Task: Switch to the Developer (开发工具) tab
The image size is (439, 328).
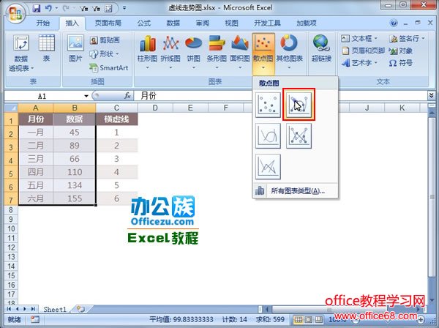Action: click(267, 23)
